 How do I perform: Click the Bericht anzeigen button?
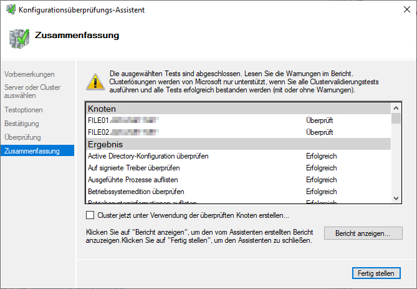pyautogui.click(x=363, y=233)
